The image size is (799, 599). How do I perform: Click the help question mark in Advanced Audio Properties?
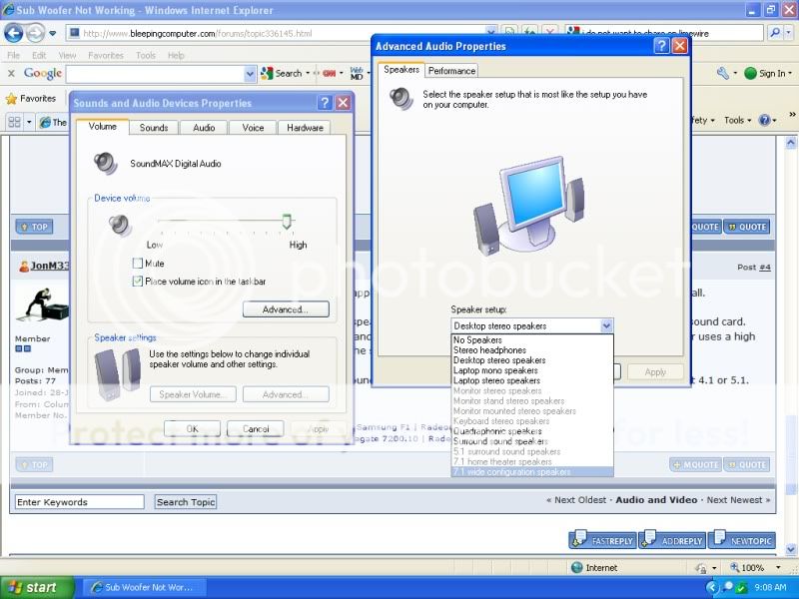click(661, 46)
